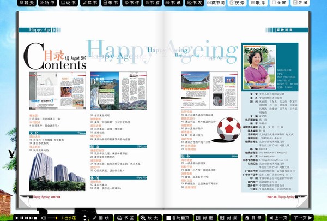Screen dimensions: 327x221
Task: Click the 服务 section header bar
Action: [x=209, y=156]
